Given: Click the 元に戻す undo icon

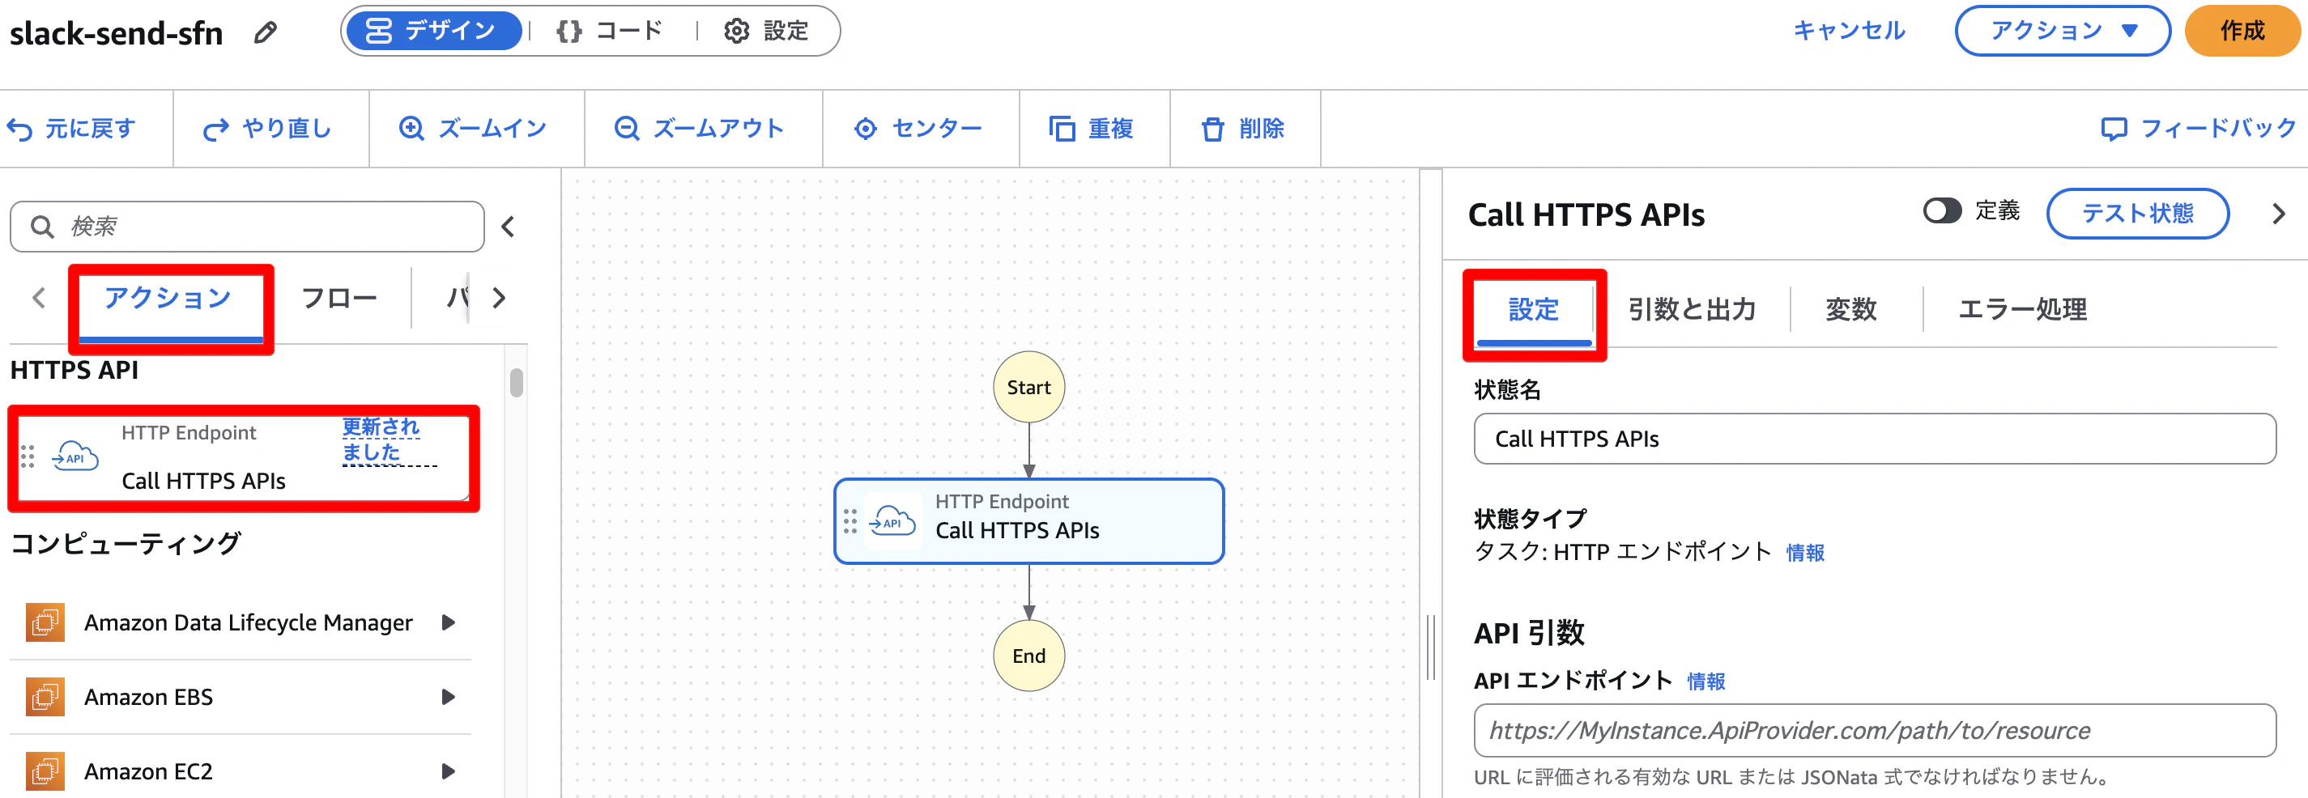Looking at the screenshot, I should (x=19, y=129).
